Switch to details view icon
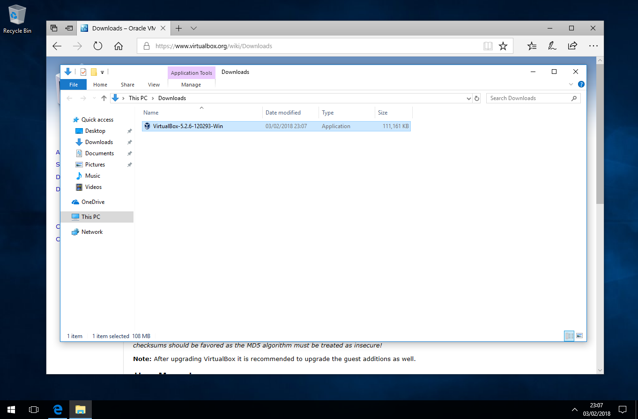Screen dimensions: 638x419 (570, 336)
